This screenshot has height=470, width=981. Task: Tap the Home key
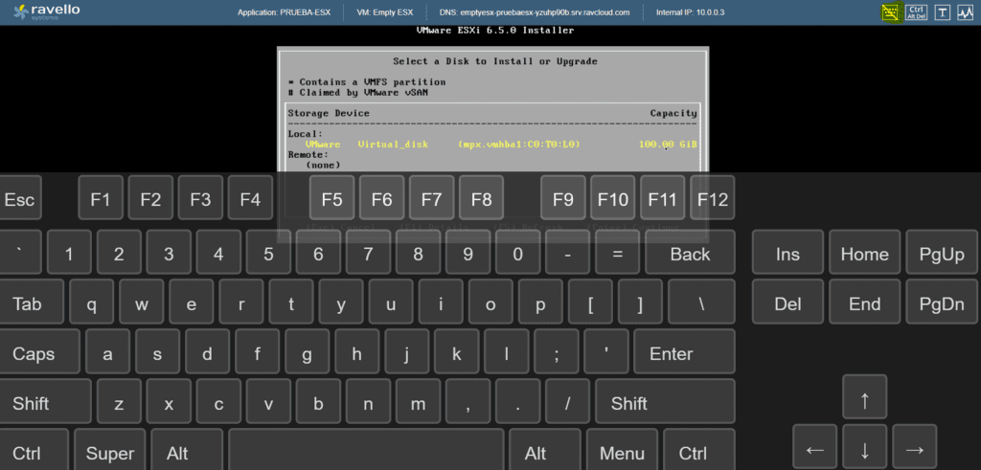point(865,252)
